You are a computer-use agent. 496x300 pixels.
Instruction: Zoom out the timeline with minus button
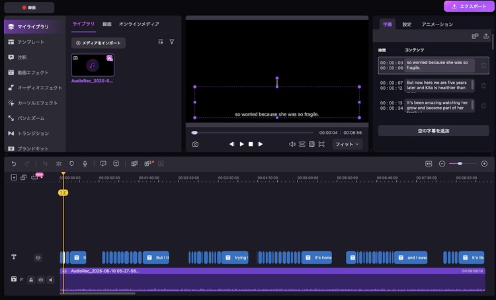pyautogui.click(x=442, y=163)
